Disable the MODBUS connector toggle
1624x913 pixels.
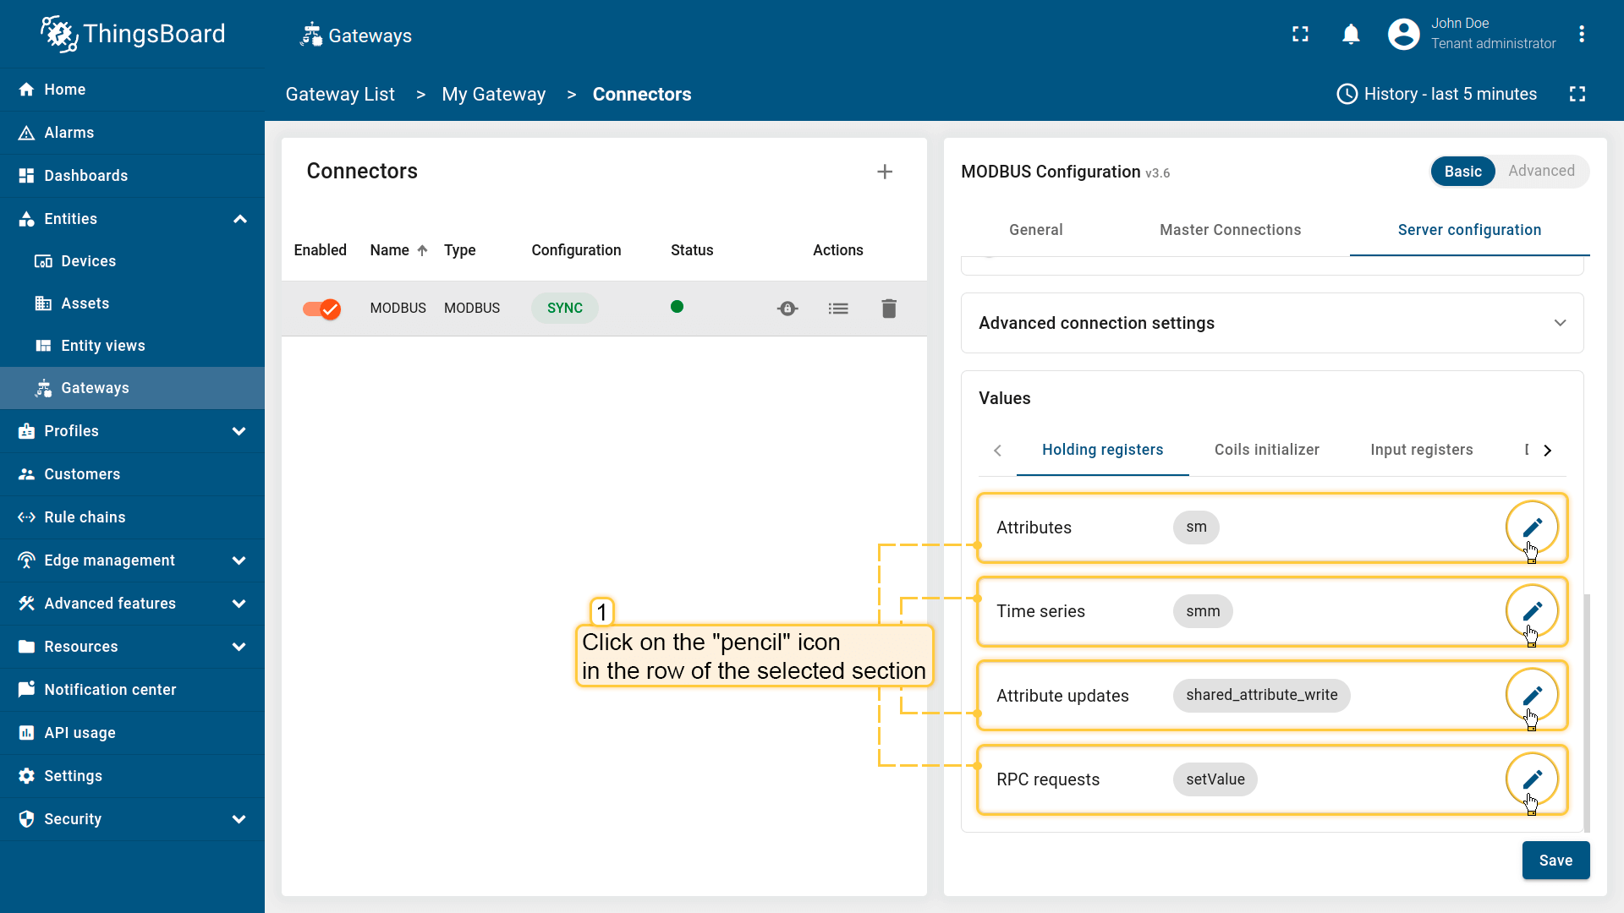click(x=321, y=309)
